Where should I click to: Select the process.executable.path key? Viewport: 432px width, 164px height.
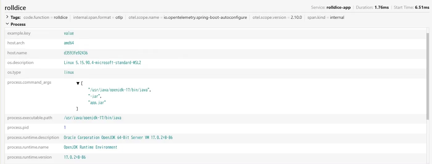[30, 118]
